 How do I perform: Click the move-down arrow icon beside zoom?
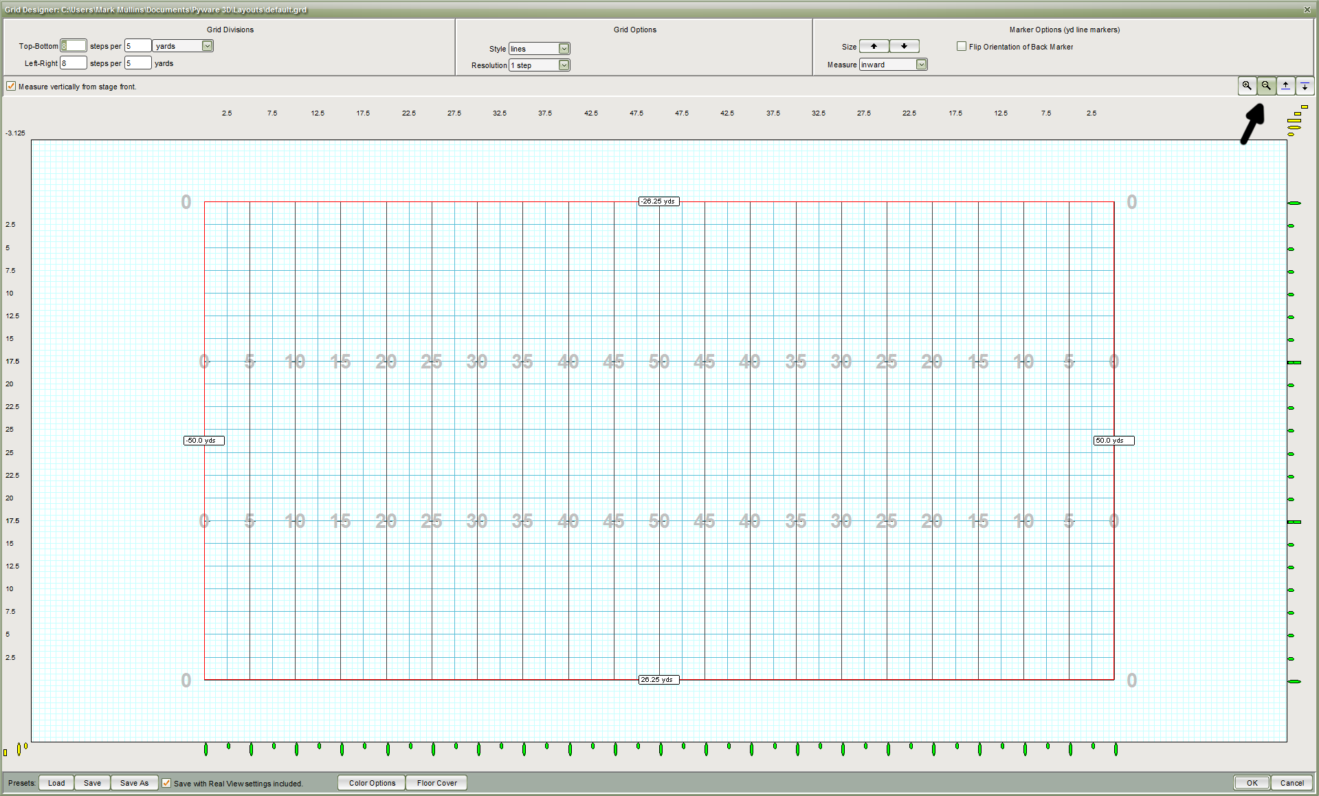coord(1304,86)
